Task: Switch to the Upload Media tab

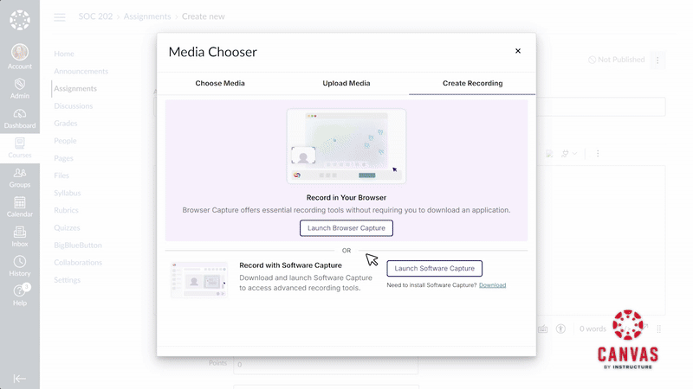Action: [x=346, y=83]
